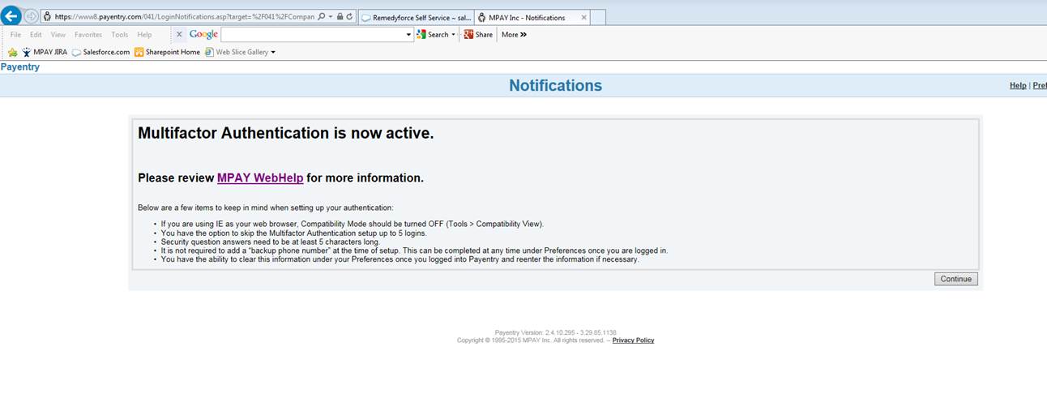Viewport: 1047px width, 398px height.
Task: Open the Privacy Policy link
Action: coord(633,340)
